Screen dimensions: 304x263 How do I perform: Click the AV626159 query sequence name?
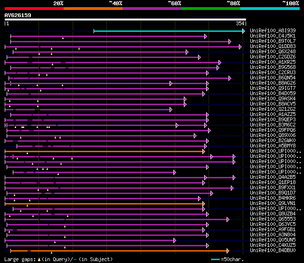point(18,15)
